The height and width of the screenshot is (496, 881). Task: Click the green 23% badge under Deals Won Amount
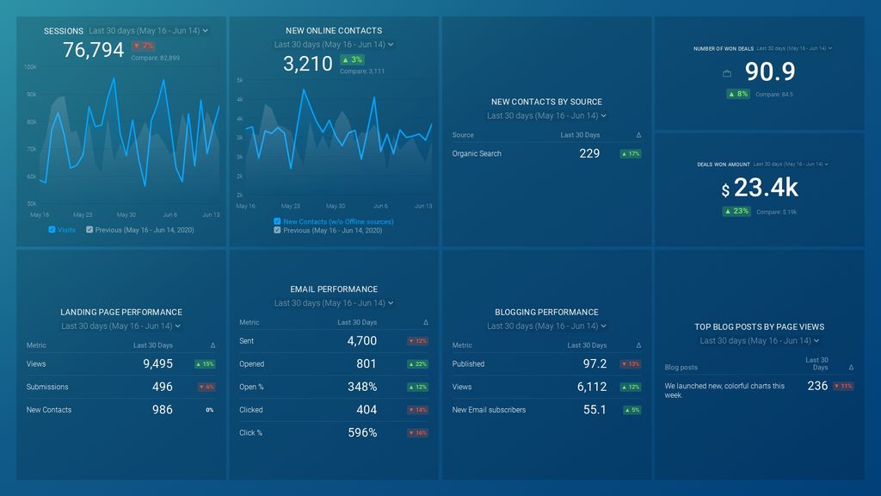(x=736, y=210)
